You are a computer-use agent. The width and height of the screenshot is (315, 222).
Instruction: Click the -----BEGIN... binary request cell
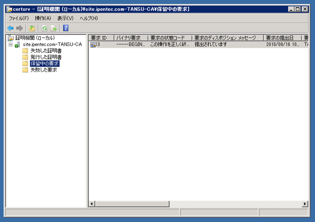pyautogui.click(x=130, y=44)
